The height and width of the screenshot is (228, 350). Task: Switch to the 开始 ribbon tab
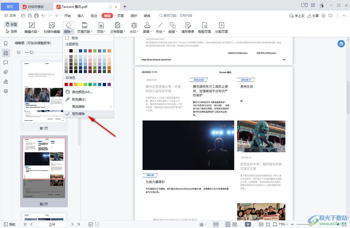68,16
